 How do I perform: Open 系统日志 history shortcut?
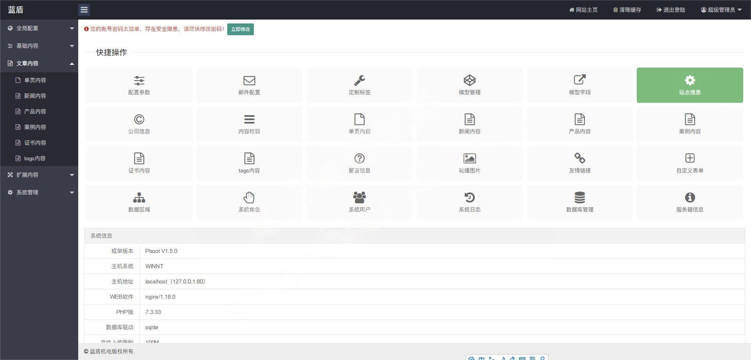click(469, 202)
